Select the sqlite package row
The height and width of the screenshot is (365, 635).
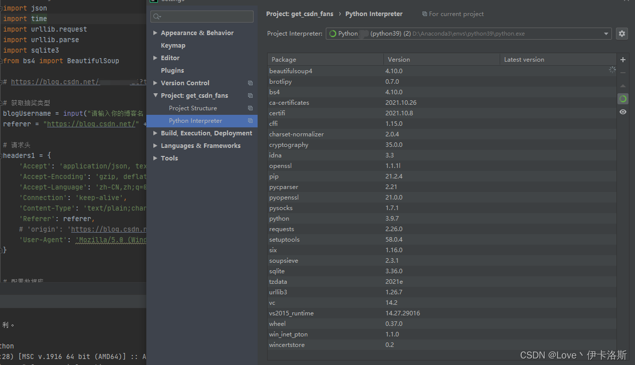[x=442, y=271]
